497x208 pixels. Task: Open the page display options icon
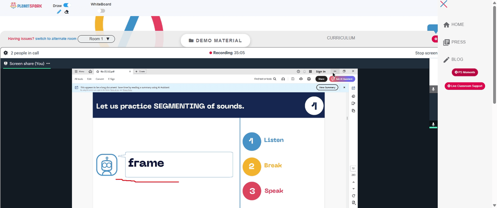[353, 203]
